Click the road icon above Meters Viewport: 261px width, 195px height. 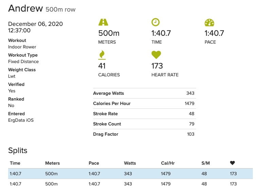coord(103,22)
